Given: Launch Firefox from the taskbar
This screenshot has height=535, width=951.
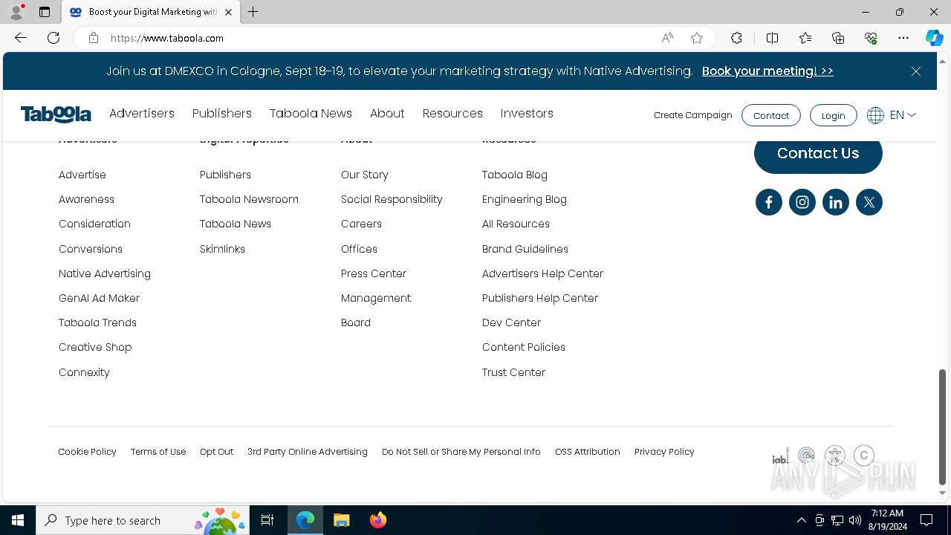Looking at the screenshot, I should [x=378, y=520].
